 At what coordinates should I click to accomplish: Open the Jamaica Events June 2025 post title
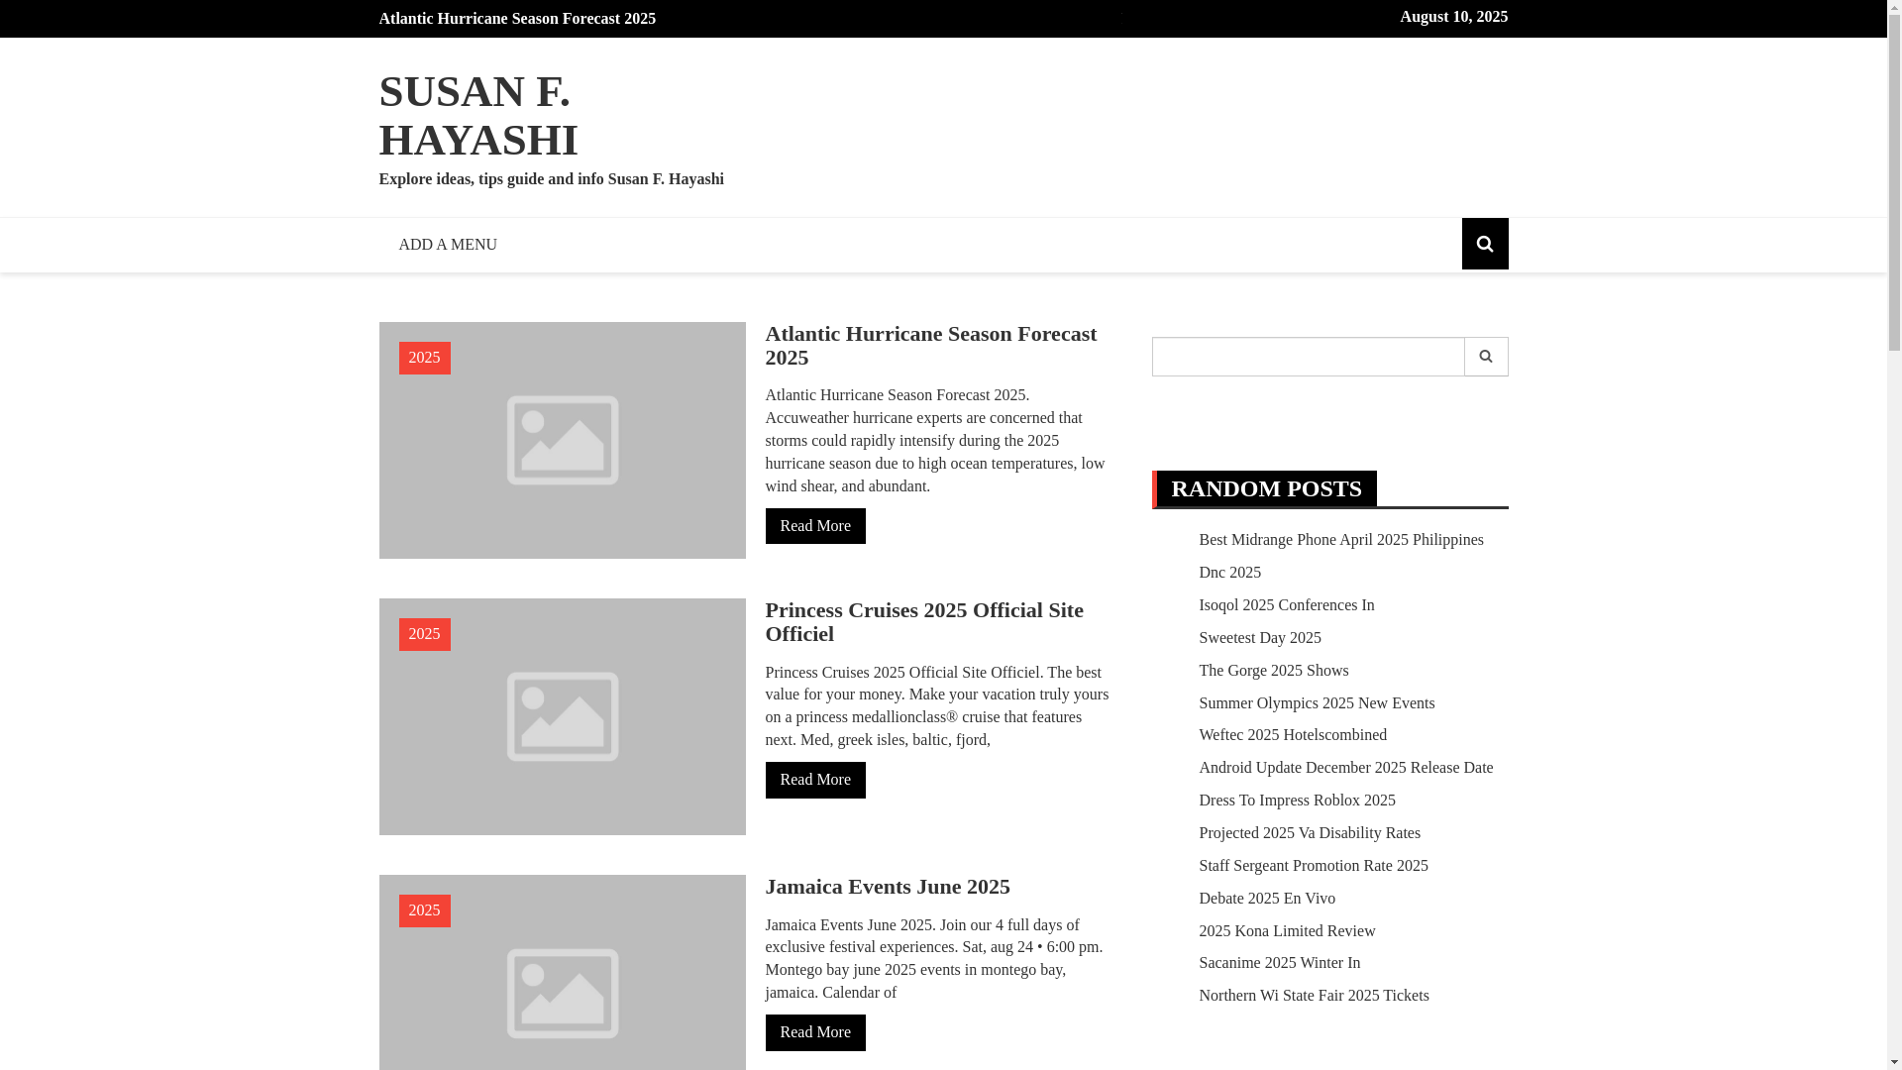click(x=887, y=887)
